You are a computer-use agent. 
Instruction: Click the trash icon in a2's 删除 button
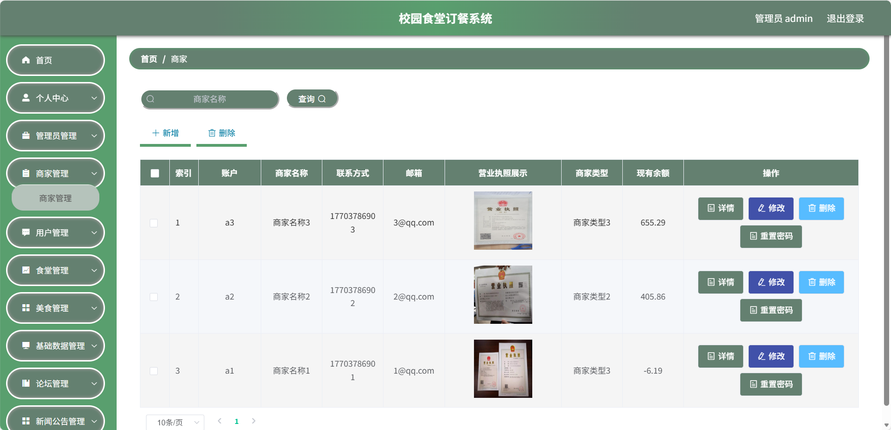tap(812, 282)
